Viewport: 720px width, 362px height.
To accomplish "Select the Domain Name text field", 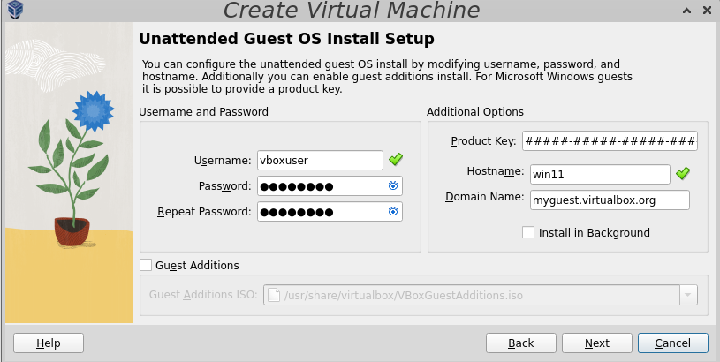I will [610, 200].
